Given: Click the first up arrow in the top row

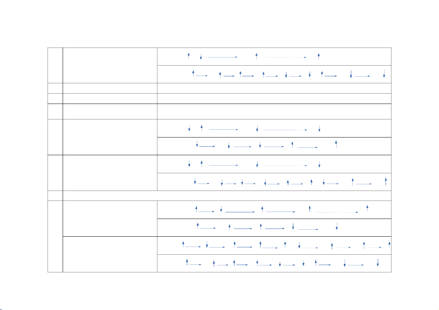Looking at the screenshot, I should [188, 56].
